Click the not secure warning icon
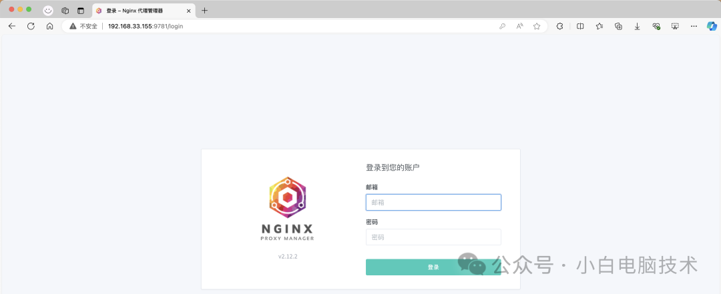 pyautogui.click(x=73, y=26)
